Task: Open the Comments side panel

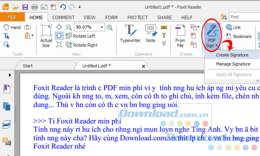Action: point(7,142)
